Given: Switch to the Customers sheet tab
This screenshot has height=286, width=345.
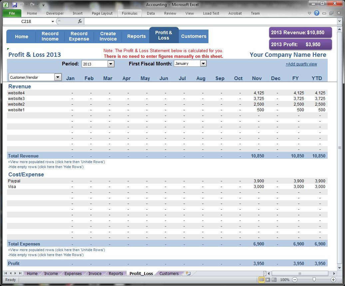Looking at the screenshot, I should pos(169,273).
